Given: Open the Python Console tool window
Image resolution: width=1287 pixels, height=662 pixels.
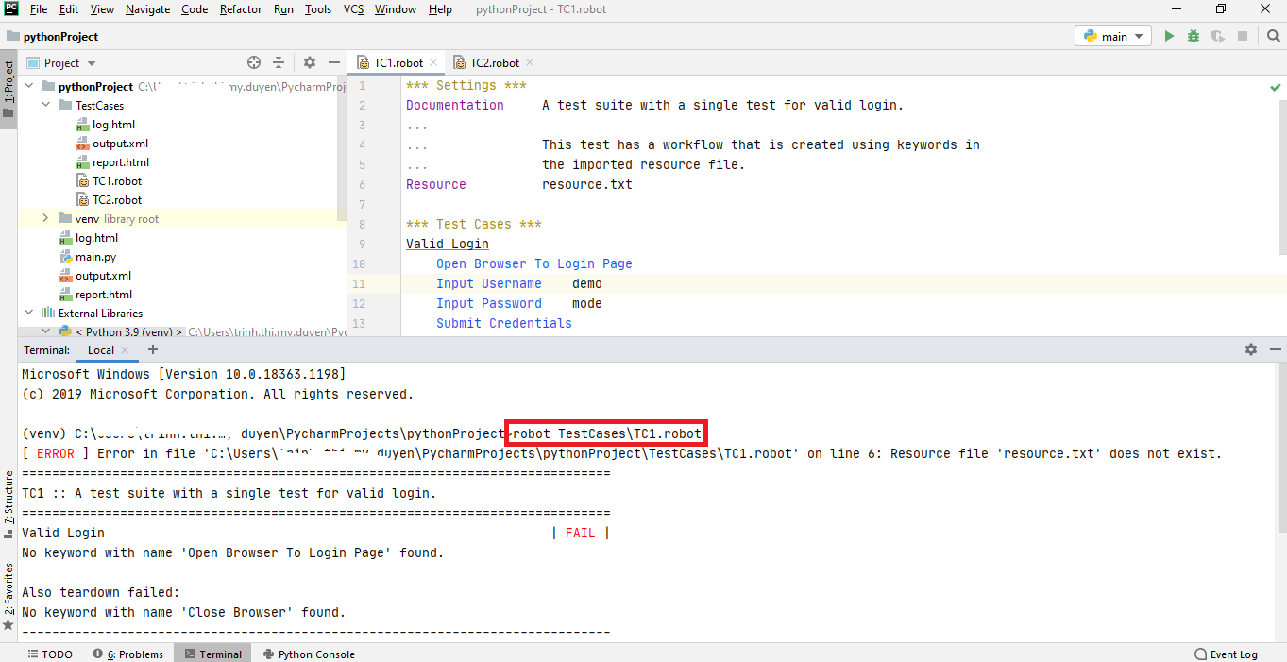Looking at the screenshot, I should 309,654.
